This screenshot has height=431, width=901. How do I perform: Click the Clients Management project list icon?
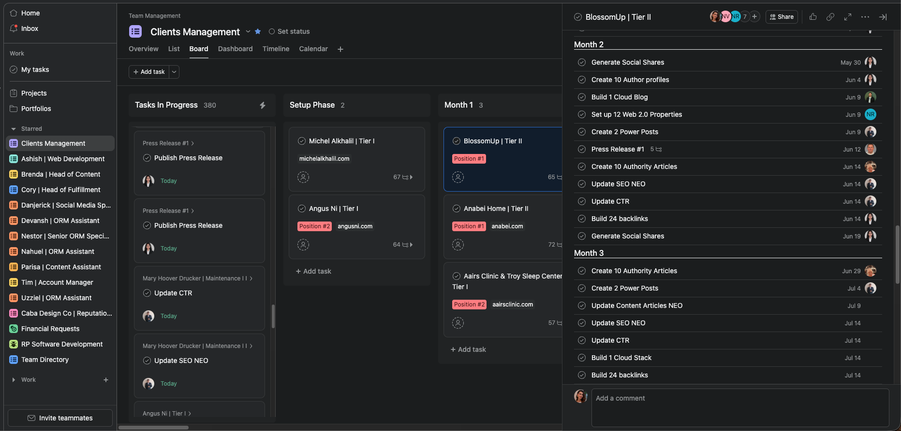[135, 31]
